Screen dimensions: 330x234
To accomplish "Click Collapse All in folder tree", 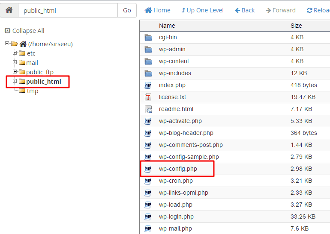I will click(x=24, y=31).
